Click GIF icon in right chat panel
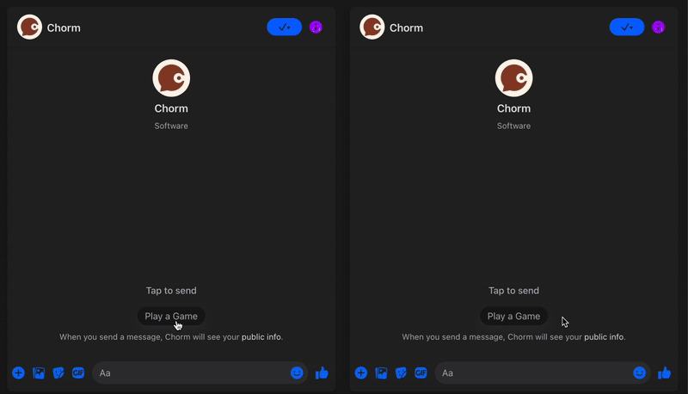 point(421,373)
